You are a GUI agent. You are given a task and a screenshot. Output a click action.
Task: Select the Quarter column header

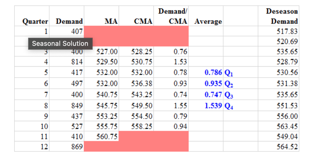click(35, 21)
